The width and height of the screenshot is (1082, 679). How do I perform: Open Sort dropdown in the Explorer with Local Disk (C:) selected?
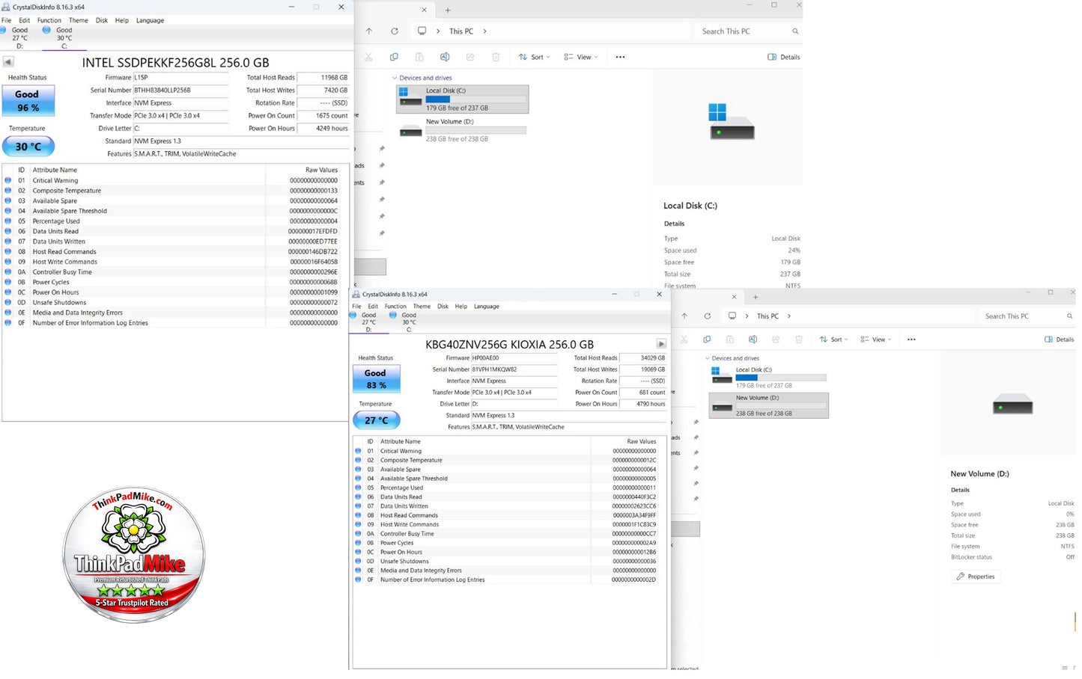point(534,57)
